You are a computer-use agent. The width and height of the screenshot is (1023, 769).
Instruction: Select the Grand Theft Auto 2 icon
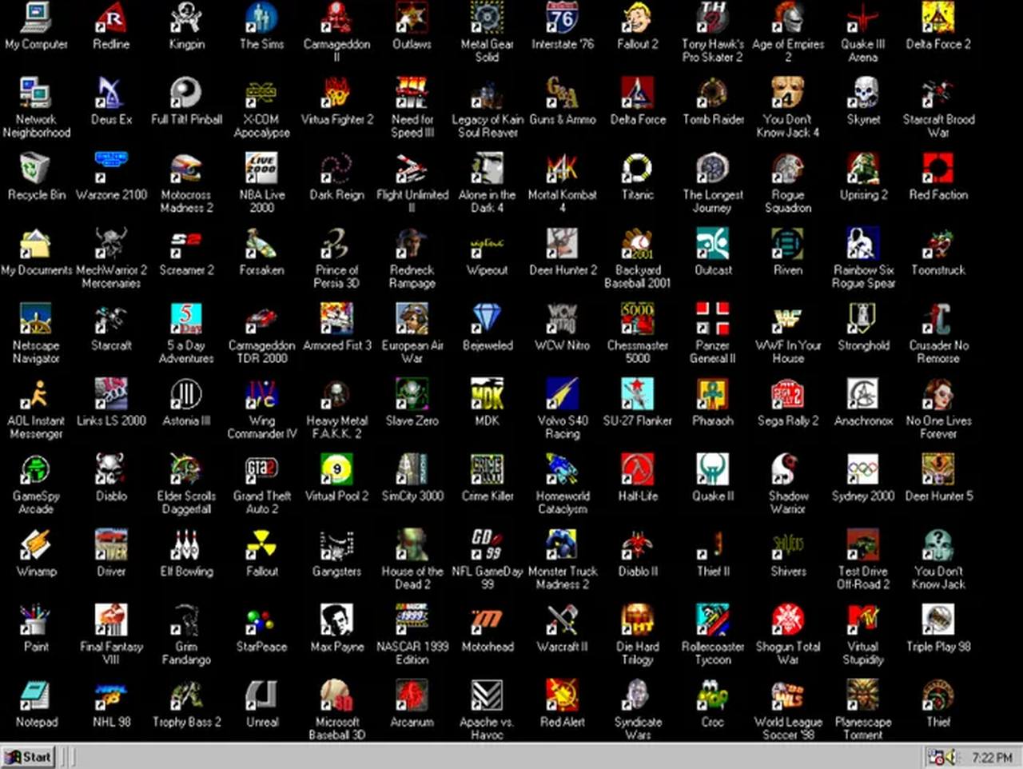[x=261, y=470]
